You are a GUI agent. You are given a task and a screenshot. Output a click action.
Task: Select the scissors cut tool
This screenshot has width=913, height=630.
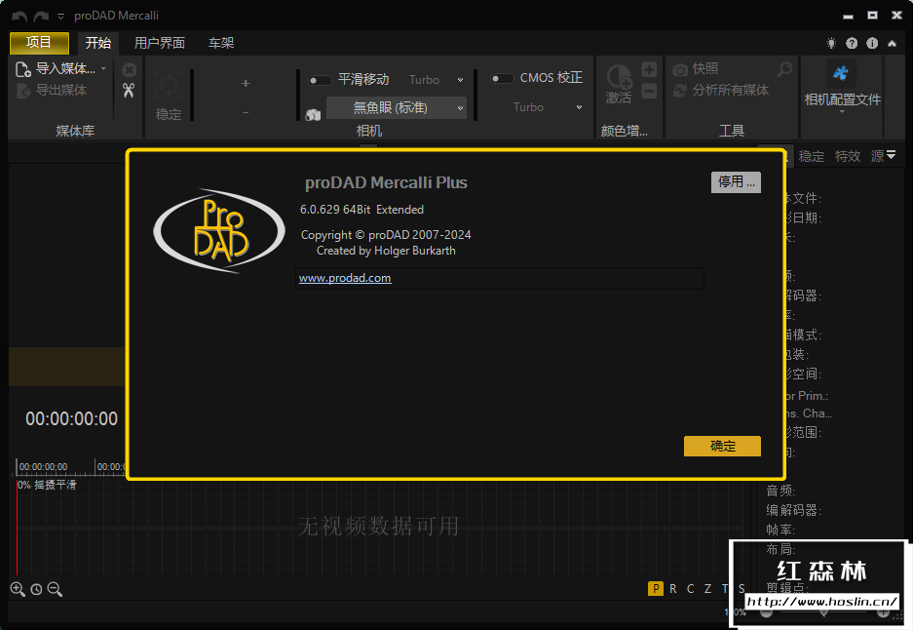pyautogui.click(x=129, y=91)
